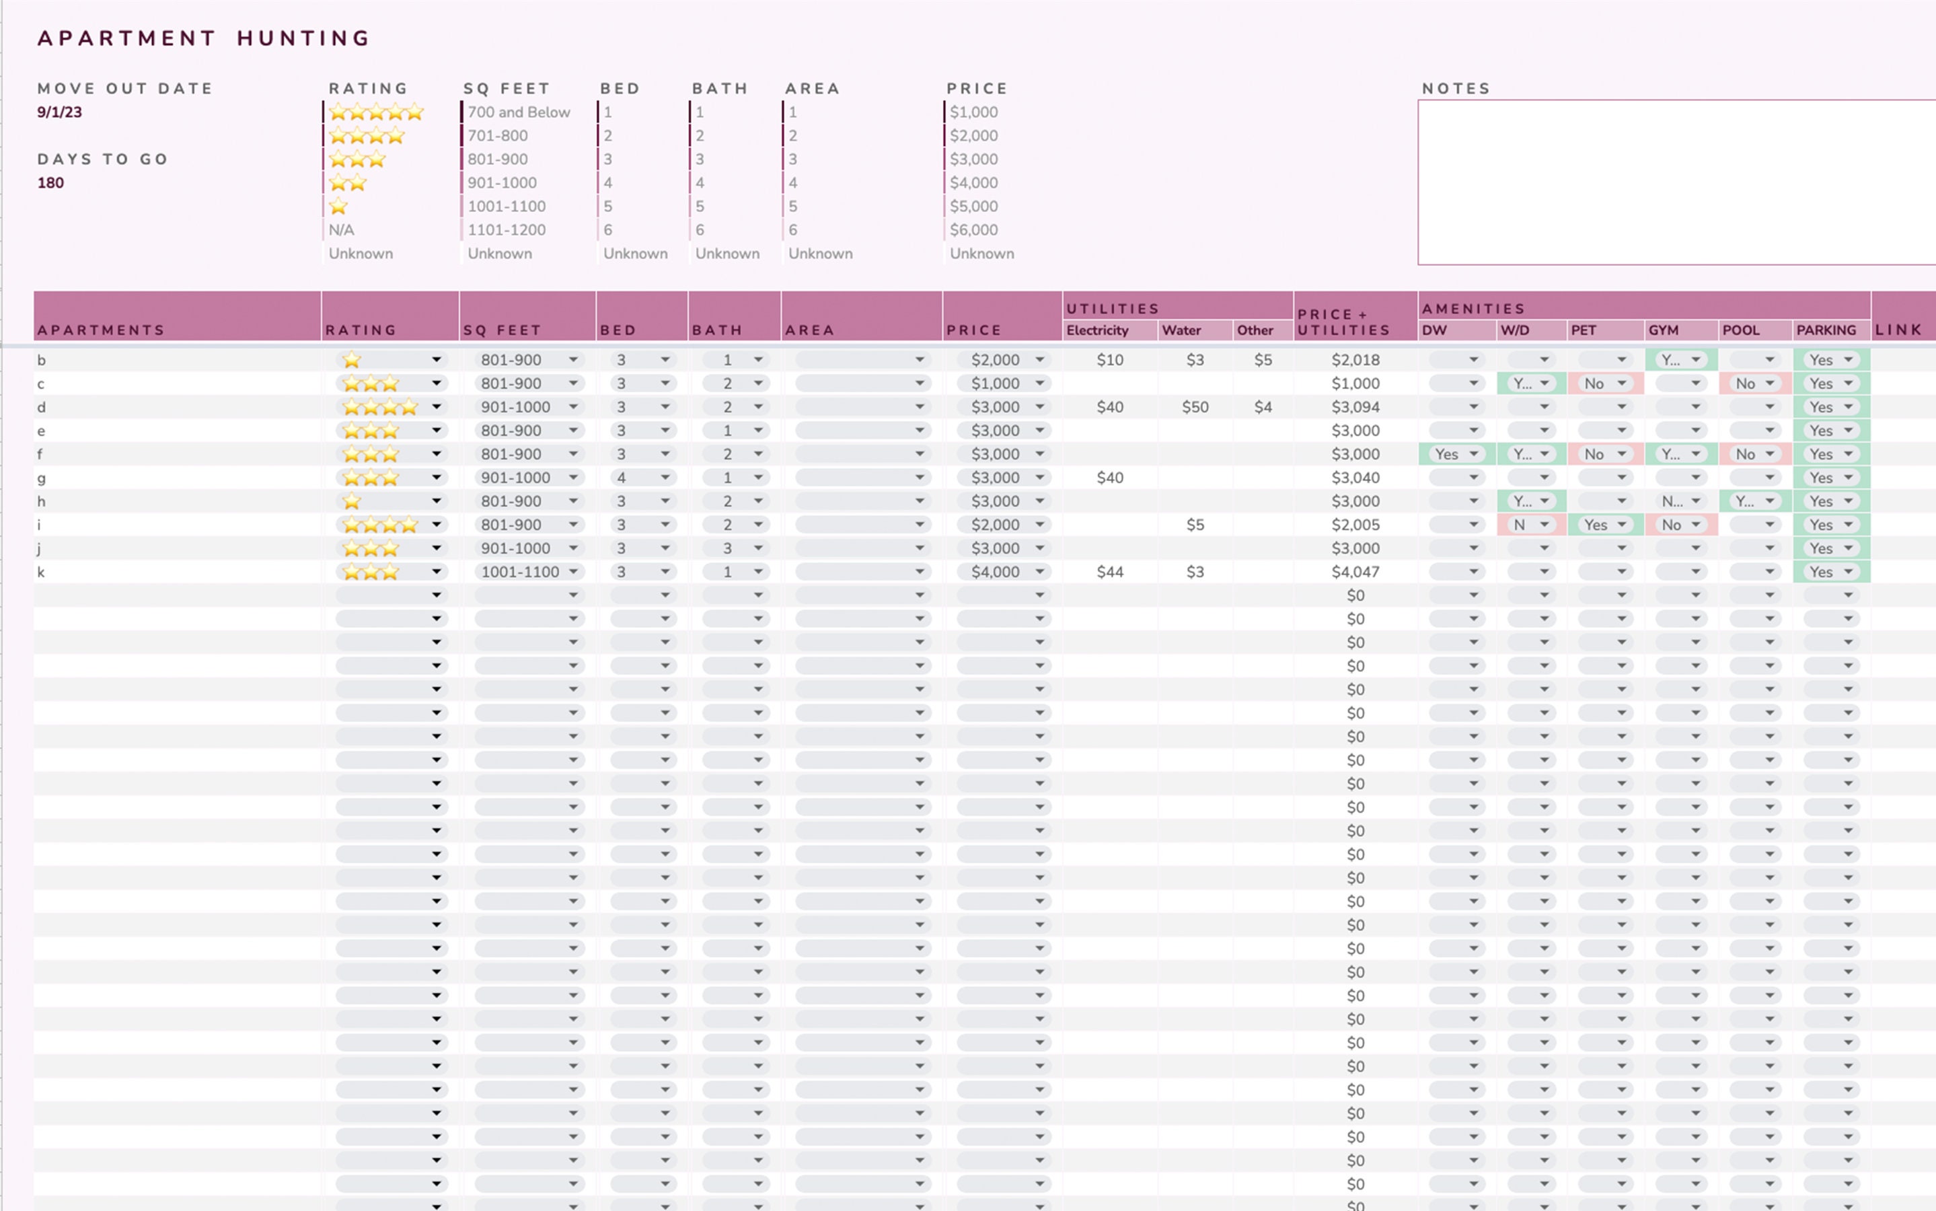
Task: Open parking Yes dropdown for apartment b
Action: coord(1832,361)
